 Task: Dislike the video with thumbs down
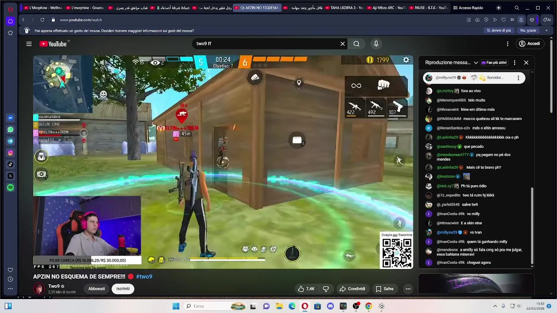coord(325,289)
